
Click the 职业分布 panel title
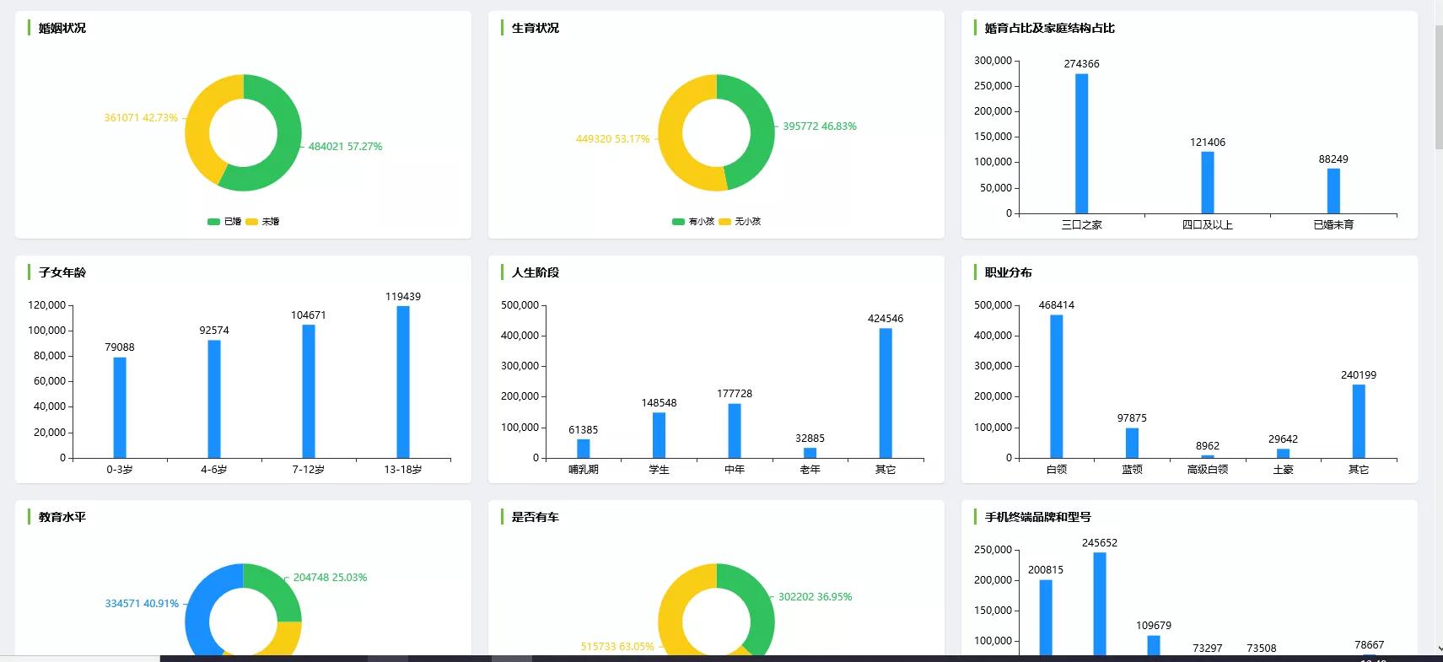[x=1009, y=272]
